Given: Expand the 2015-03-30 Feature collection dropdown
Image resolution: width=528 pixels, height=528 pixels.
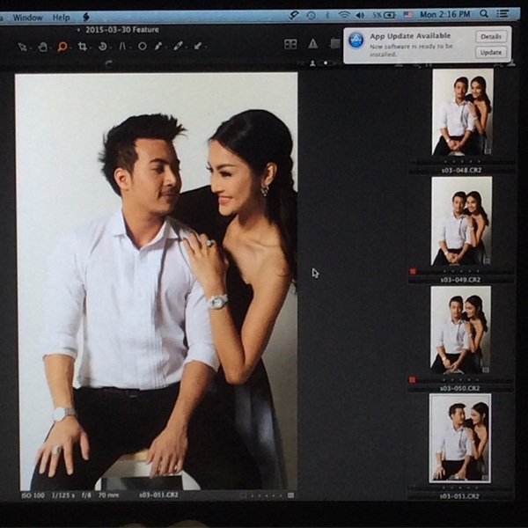Looking at the screenshot, I should 78,30.
